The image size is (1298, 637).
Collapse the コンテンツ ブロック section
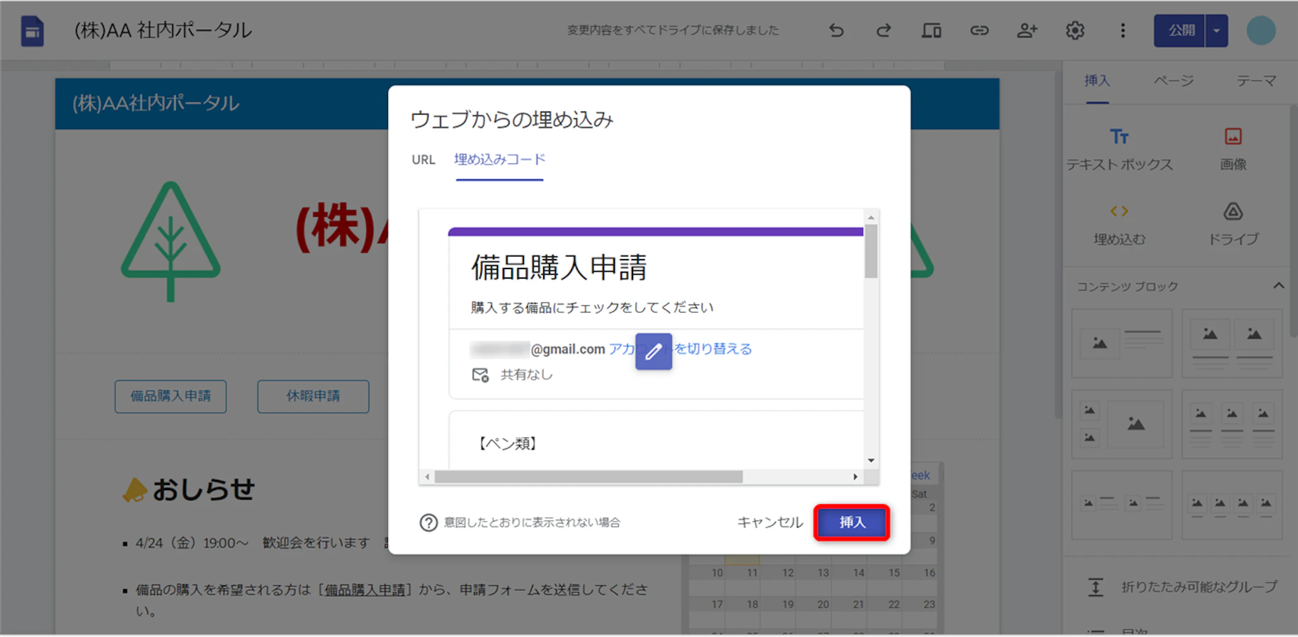click(x=1278, y=286)
